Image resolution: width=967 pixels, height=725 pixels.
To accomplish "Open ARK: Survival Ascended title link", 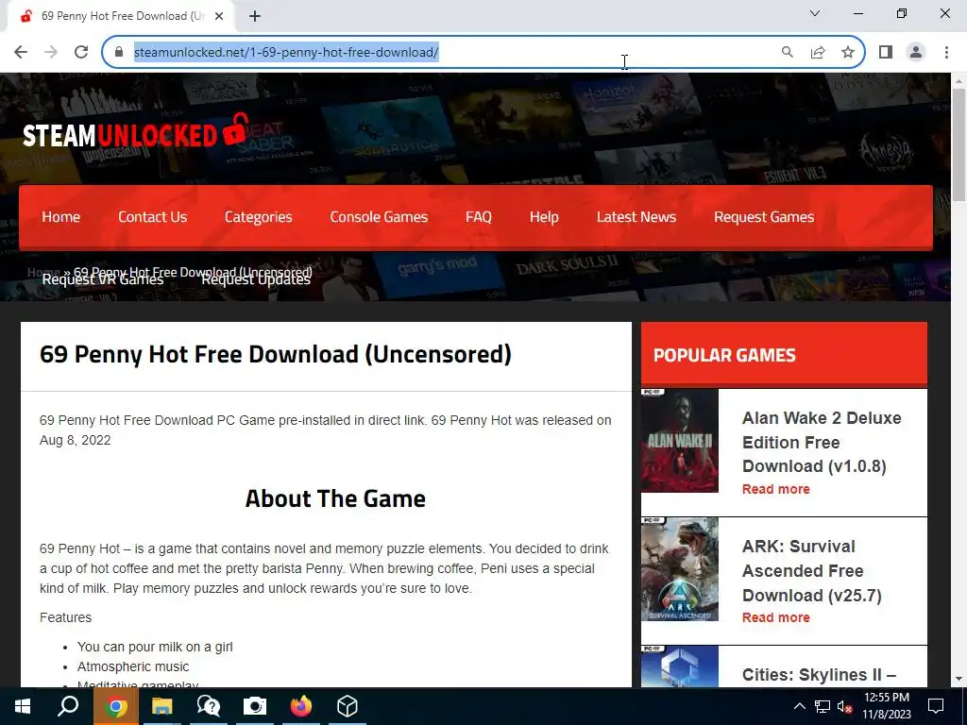I will [x=811, y=571].
